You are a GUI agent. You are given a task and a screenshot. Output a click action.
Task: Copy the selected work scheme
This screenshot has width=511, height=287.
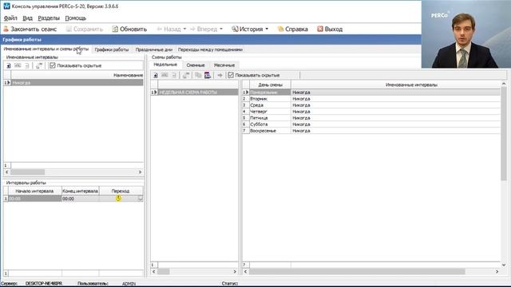coord(198,75)
